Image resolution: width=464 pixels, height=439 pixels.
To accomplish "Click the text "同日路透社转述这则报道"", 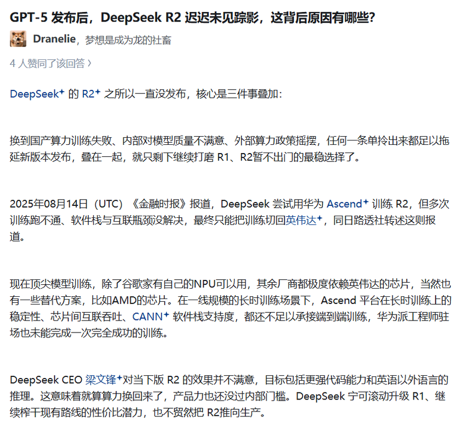I will [222, 228].
